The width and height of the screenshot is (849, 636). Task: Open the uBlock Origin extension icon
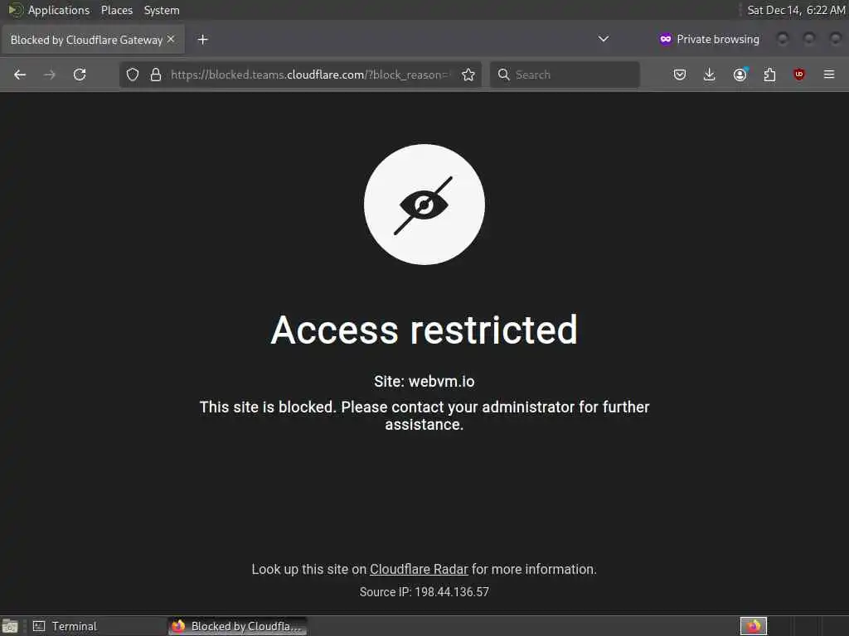[x=799, y=75]
